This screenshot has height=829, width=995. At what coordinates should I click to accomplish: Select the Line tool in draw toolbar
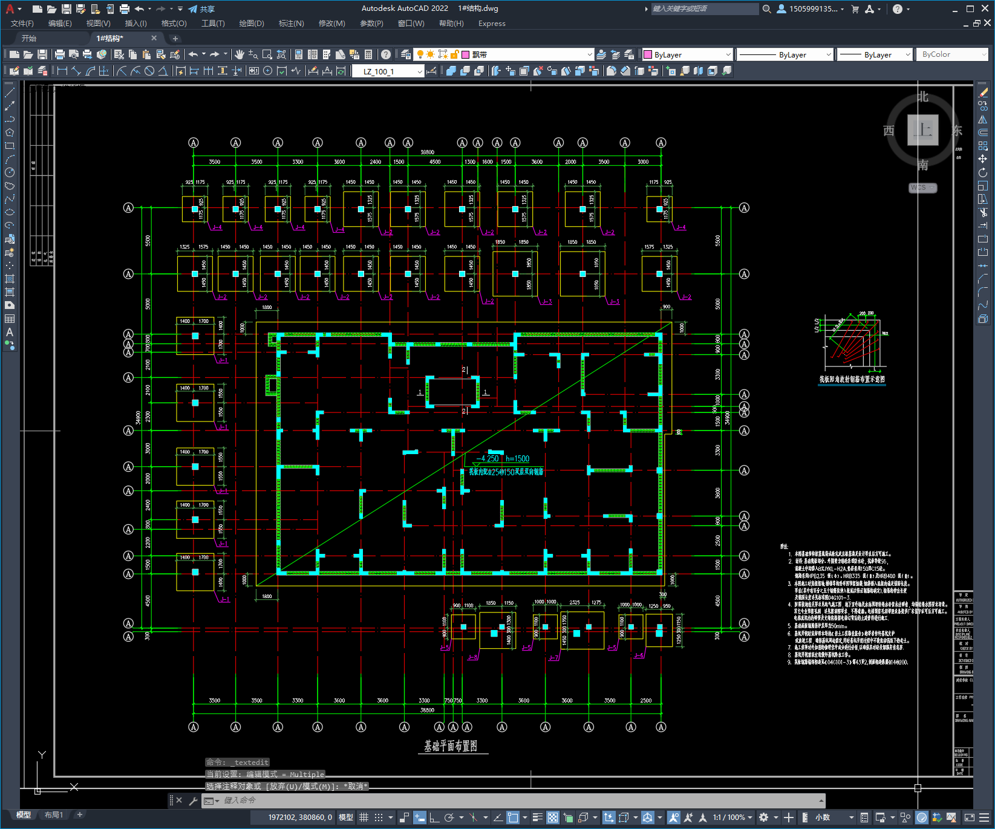point(10,93)
